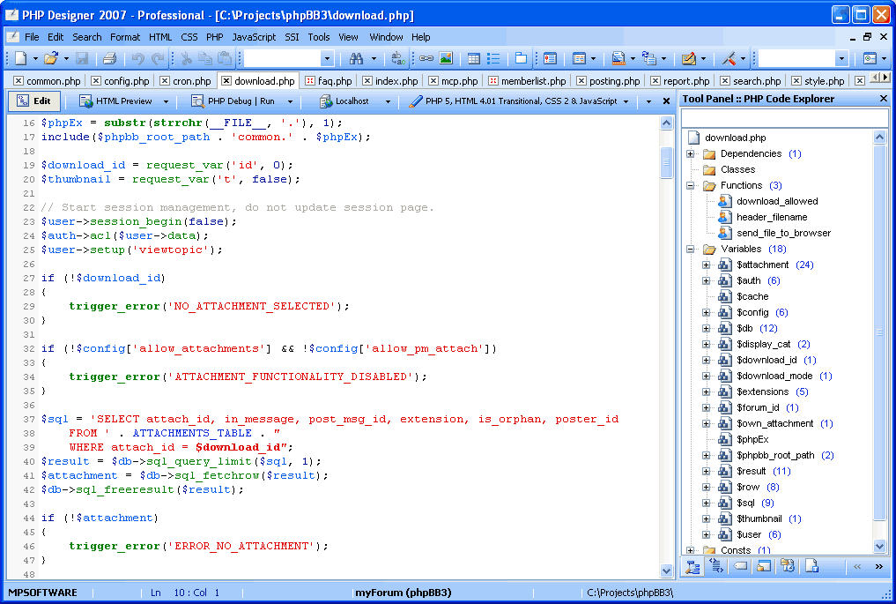Click the Open file folder icon
The image size is (896, 604).
click(50, 58)
